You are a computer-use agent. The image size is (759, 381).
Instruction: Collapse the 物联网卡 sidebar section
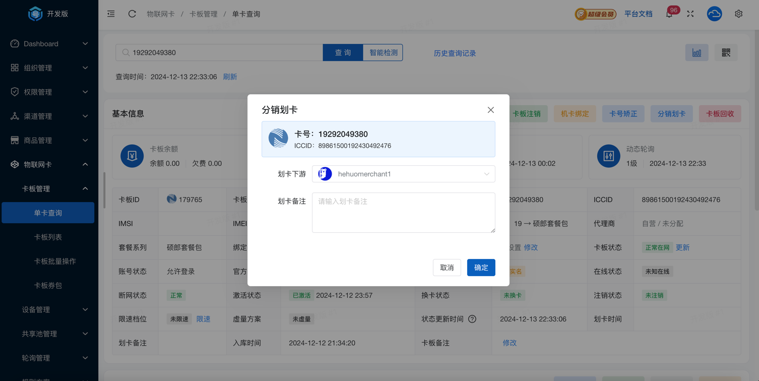pos(49,165)
